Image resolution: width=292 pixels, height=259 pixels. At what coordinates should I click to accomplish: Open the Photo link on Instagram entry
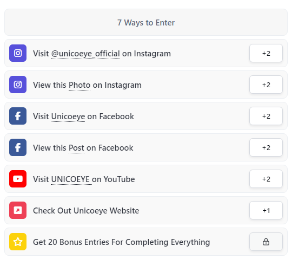coord(79,85)
